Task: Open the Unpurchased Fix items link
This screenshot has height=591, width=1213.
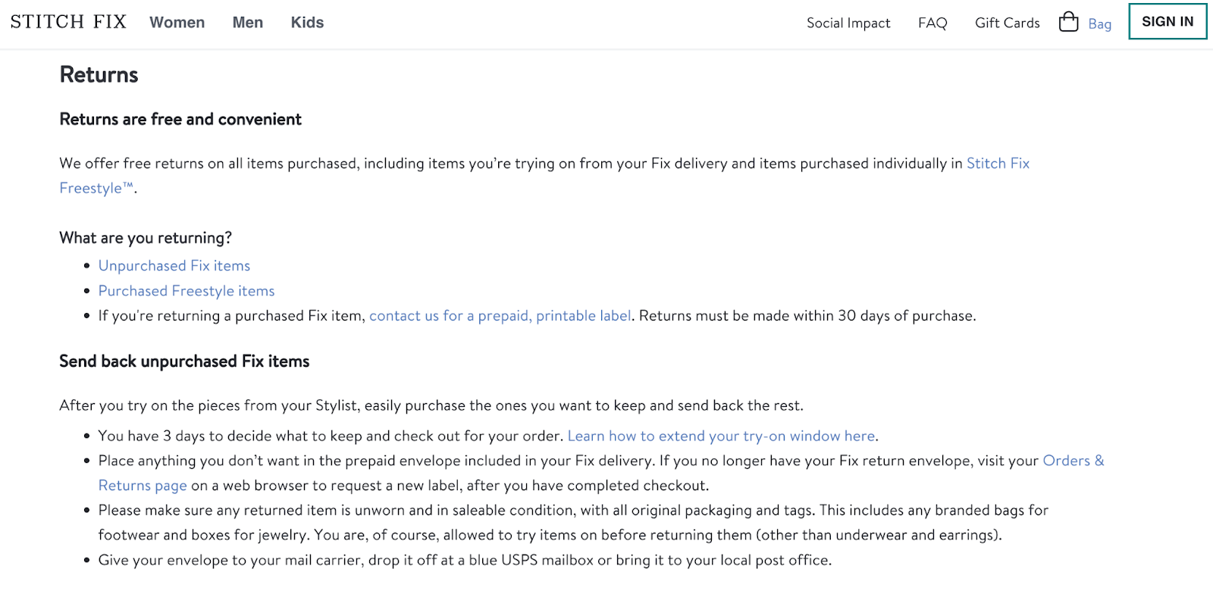Action: click(x=174, y=266)
